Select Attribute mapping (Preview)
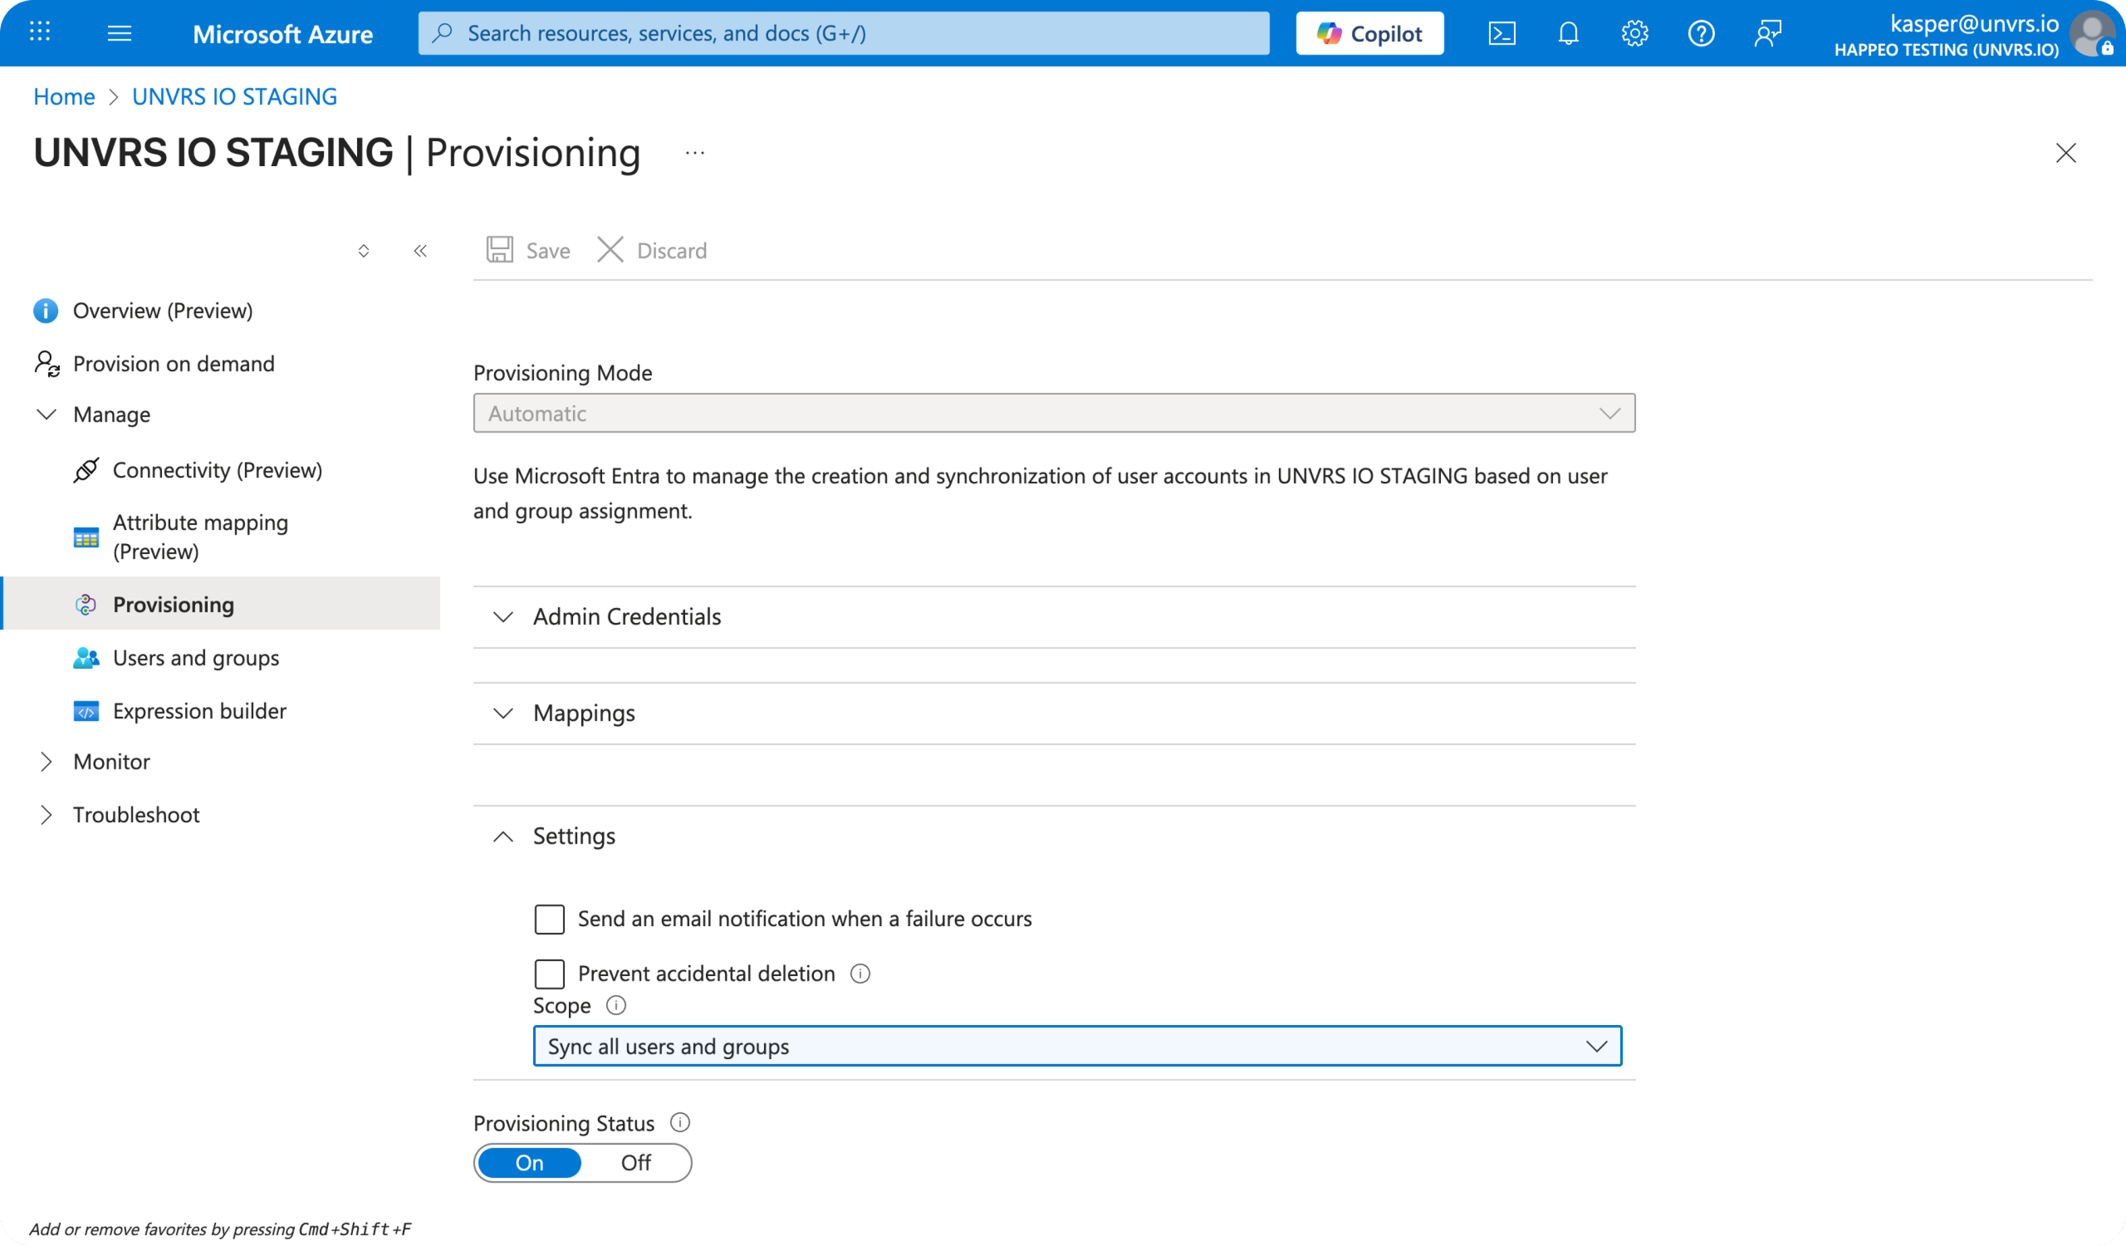 click(201, 537)
